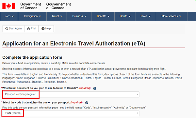Expand the Business menu

tap(79, 16)
